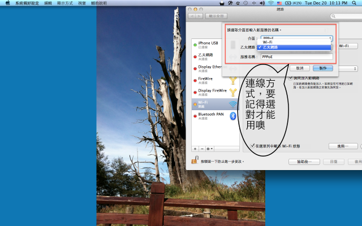Open the 視窗 menu
The width and height of the screenshot is (362, 226).
(82, 3)
